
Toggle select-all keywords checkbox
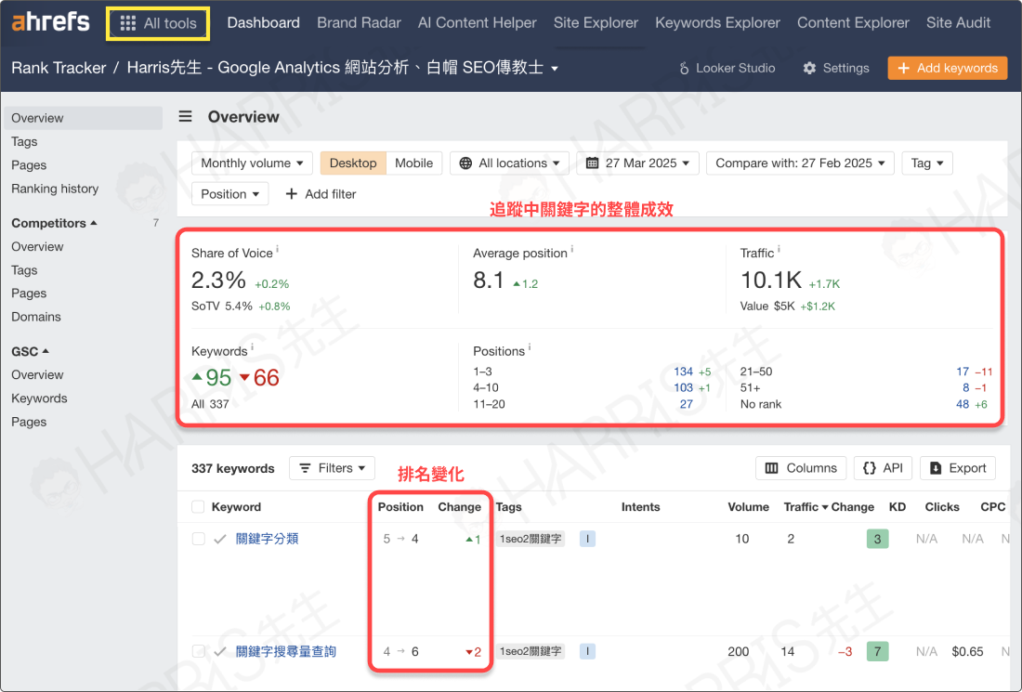(198, 507)
